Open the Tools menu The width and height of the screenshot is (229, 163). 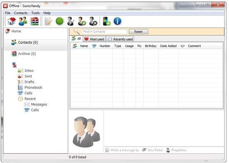35,13
